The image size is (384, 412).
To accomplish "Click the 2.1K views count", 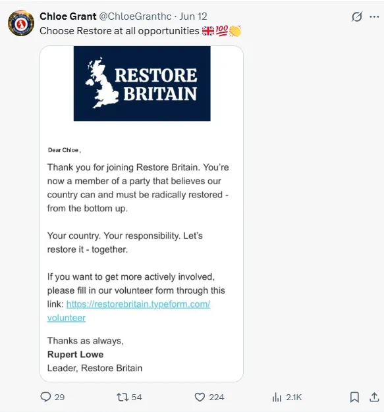I will pos(294,397).
